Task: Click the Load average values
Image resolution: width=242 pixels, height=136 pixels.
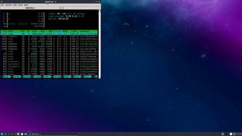Action: click(x=75, y=16)
